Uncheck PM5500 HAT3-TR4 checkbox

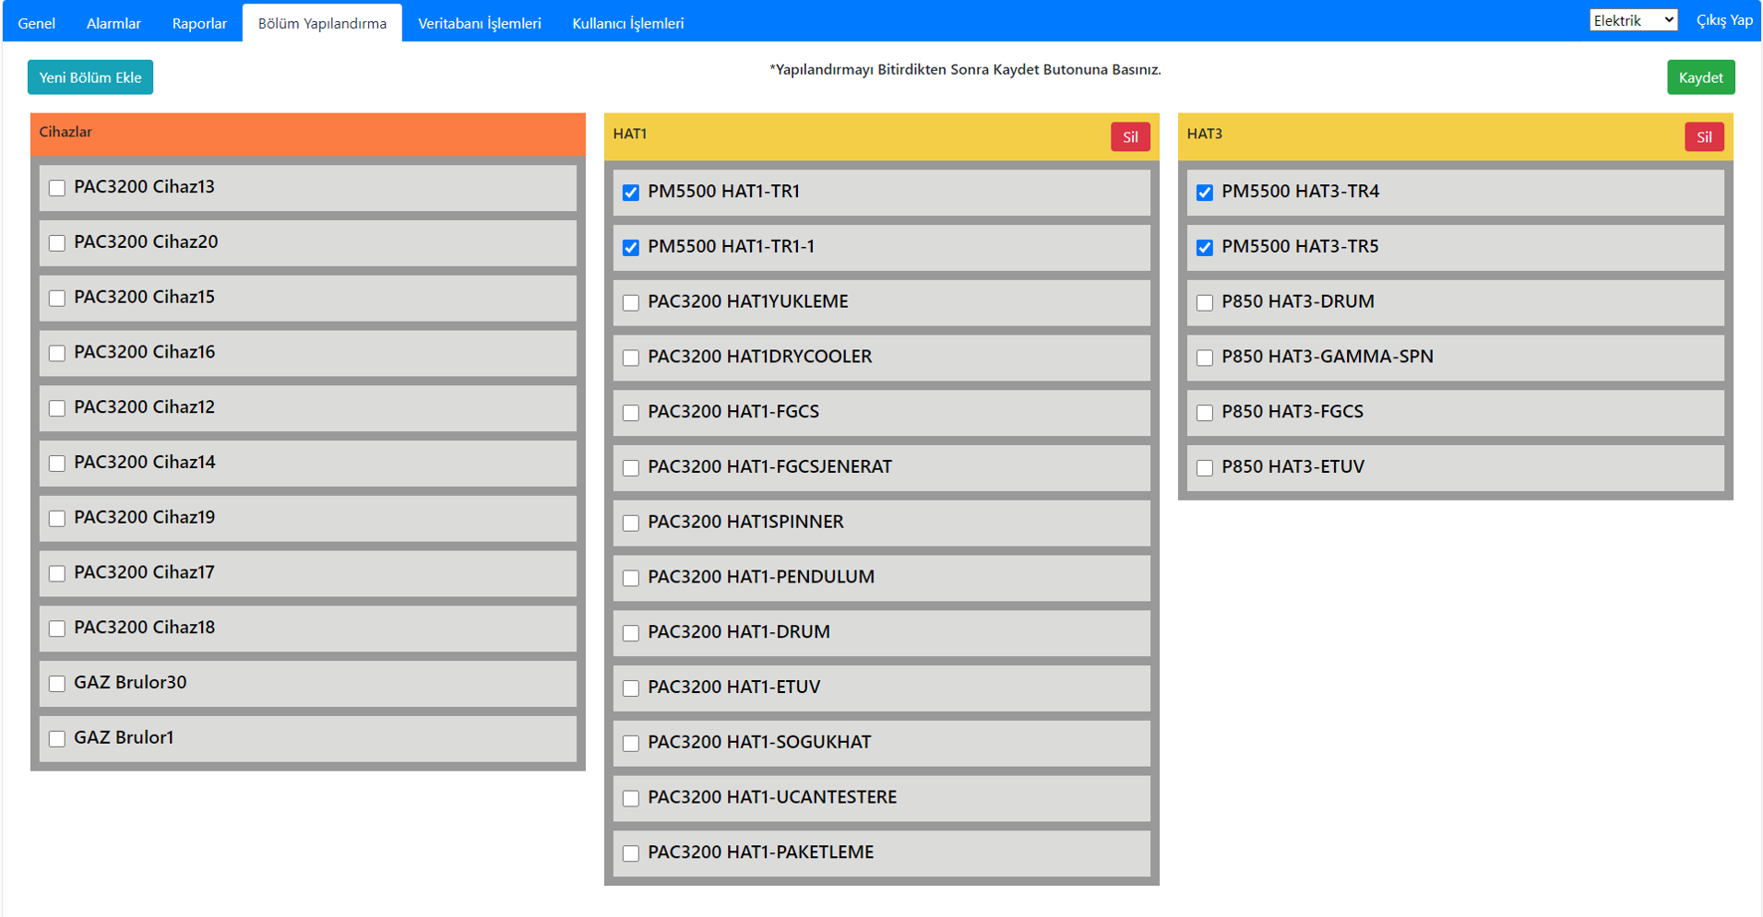click(x=1205, y=193)
